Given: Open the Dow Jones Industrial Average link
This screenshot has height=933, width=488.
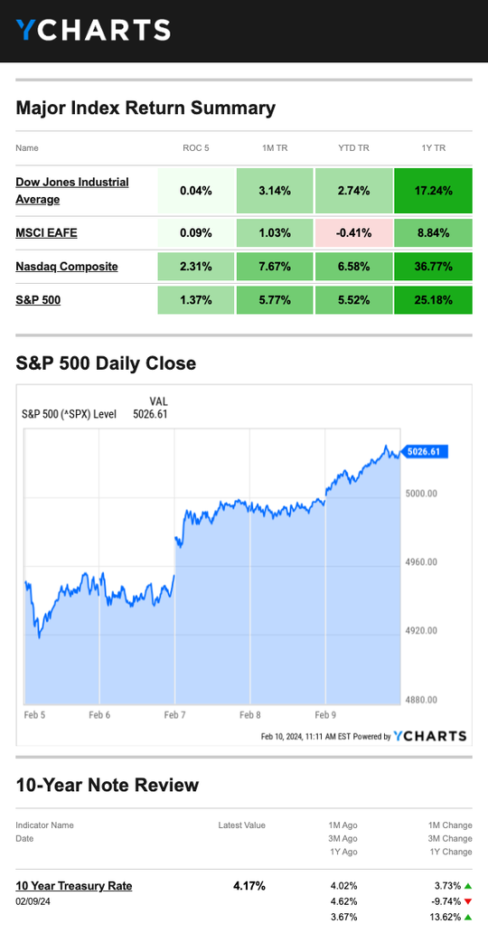Looking at the screenshot, I should (72, 191).
